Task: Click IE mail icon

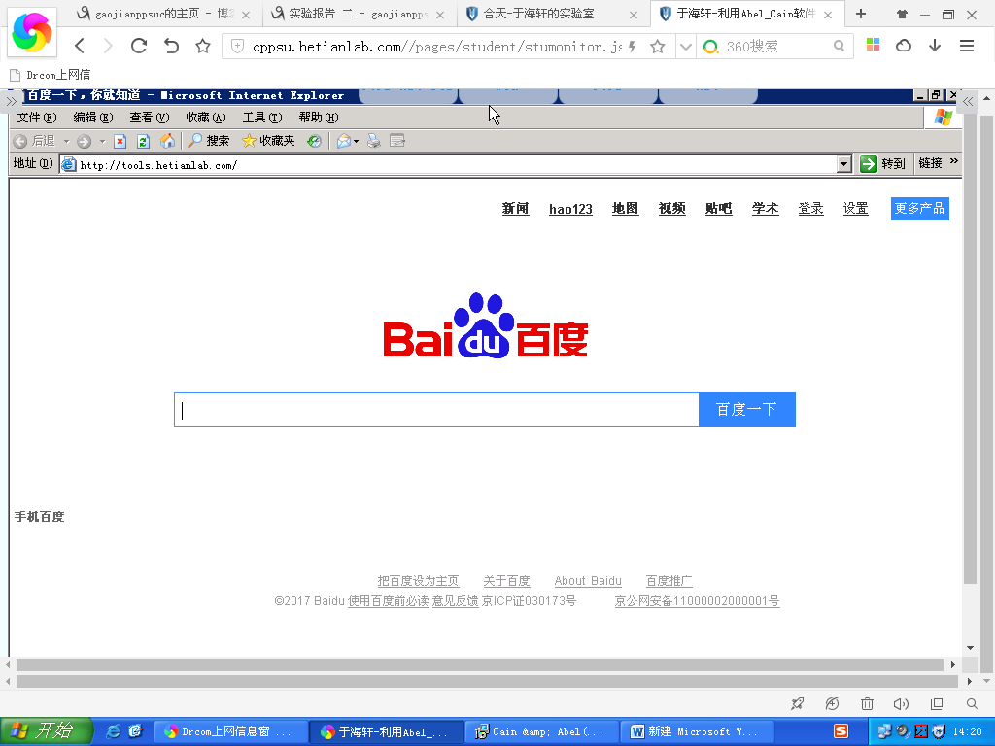Action: (x=343, y=141)
